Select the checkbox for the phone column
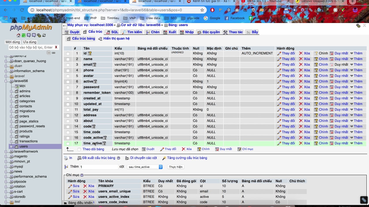The width and height of the screenshot is (369, 207). 68,70
